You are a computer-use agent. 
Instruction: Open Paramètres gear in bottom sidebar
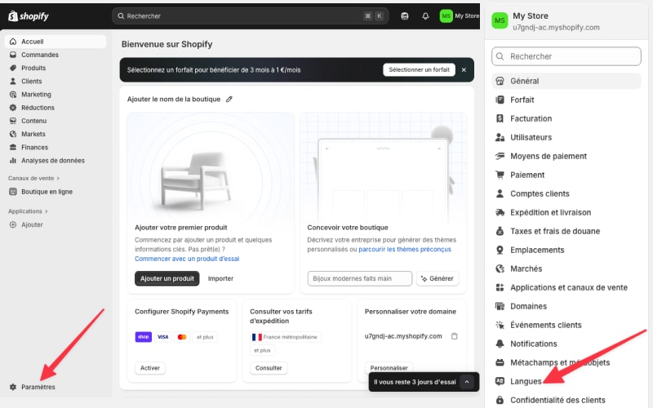coord(13,387)
